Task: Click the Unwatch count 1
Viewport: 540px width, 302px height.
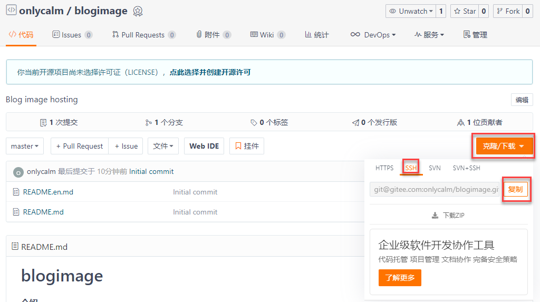Action: [x=441, y=12]
